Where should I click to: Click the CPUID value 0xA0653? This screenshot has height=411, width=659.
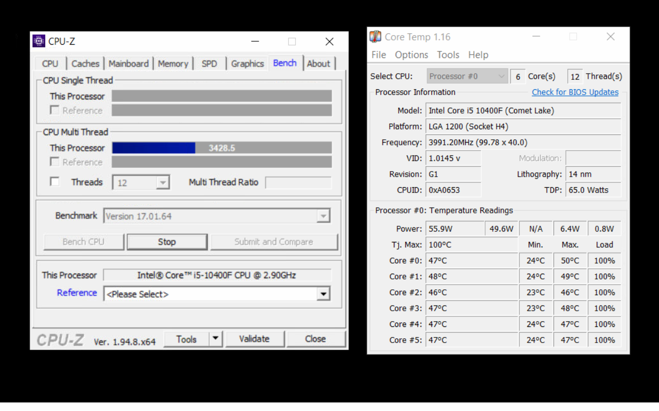(x=453, y=190)
